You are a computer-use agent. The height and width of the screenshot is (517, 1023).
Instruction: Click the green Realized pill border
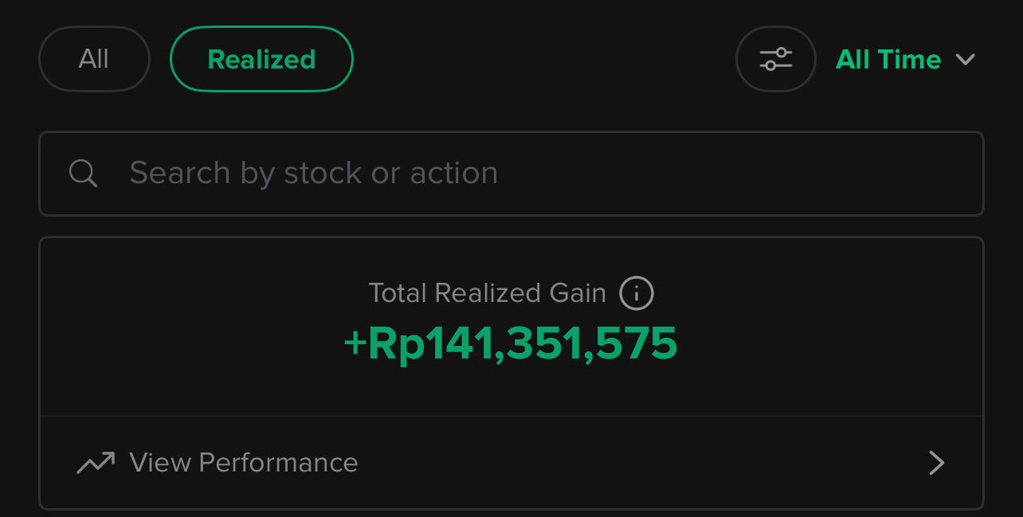coord(261,28)
